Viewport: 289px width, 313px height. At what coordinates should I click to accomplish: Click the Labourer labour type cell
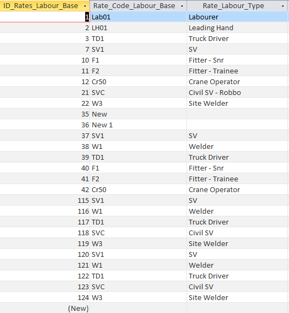coord(237,17)
